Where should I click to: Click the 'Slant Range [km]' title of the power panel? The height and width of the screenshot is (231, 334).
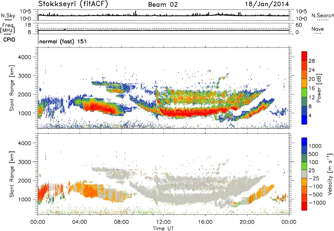(12, 88)
